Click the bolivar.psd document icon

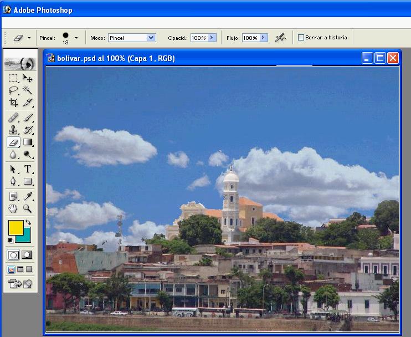pos(50,58)
